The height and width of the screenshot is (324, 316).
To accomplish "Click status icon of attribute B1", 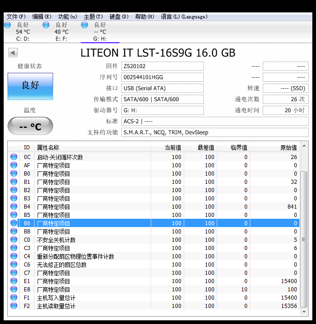I will pos(14,182).
